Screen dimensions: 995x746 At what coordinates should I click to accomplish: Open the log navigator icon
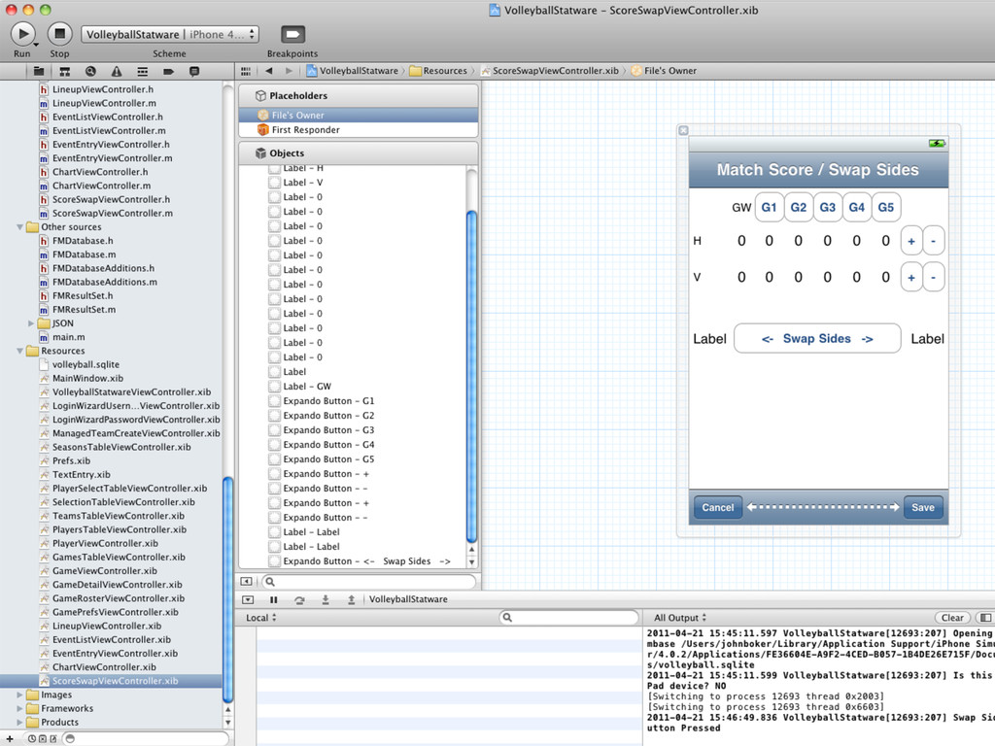194,71
